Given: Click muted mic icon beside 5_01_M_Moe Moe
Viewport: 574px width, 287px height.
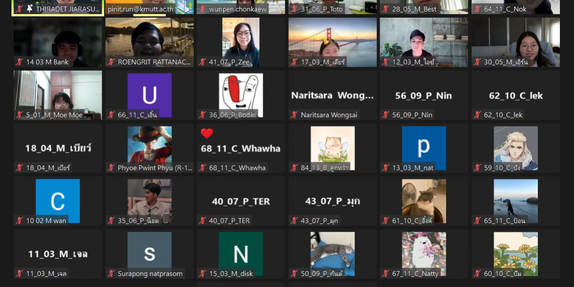Looking at the screenshot, I should (x=19, y=115).
